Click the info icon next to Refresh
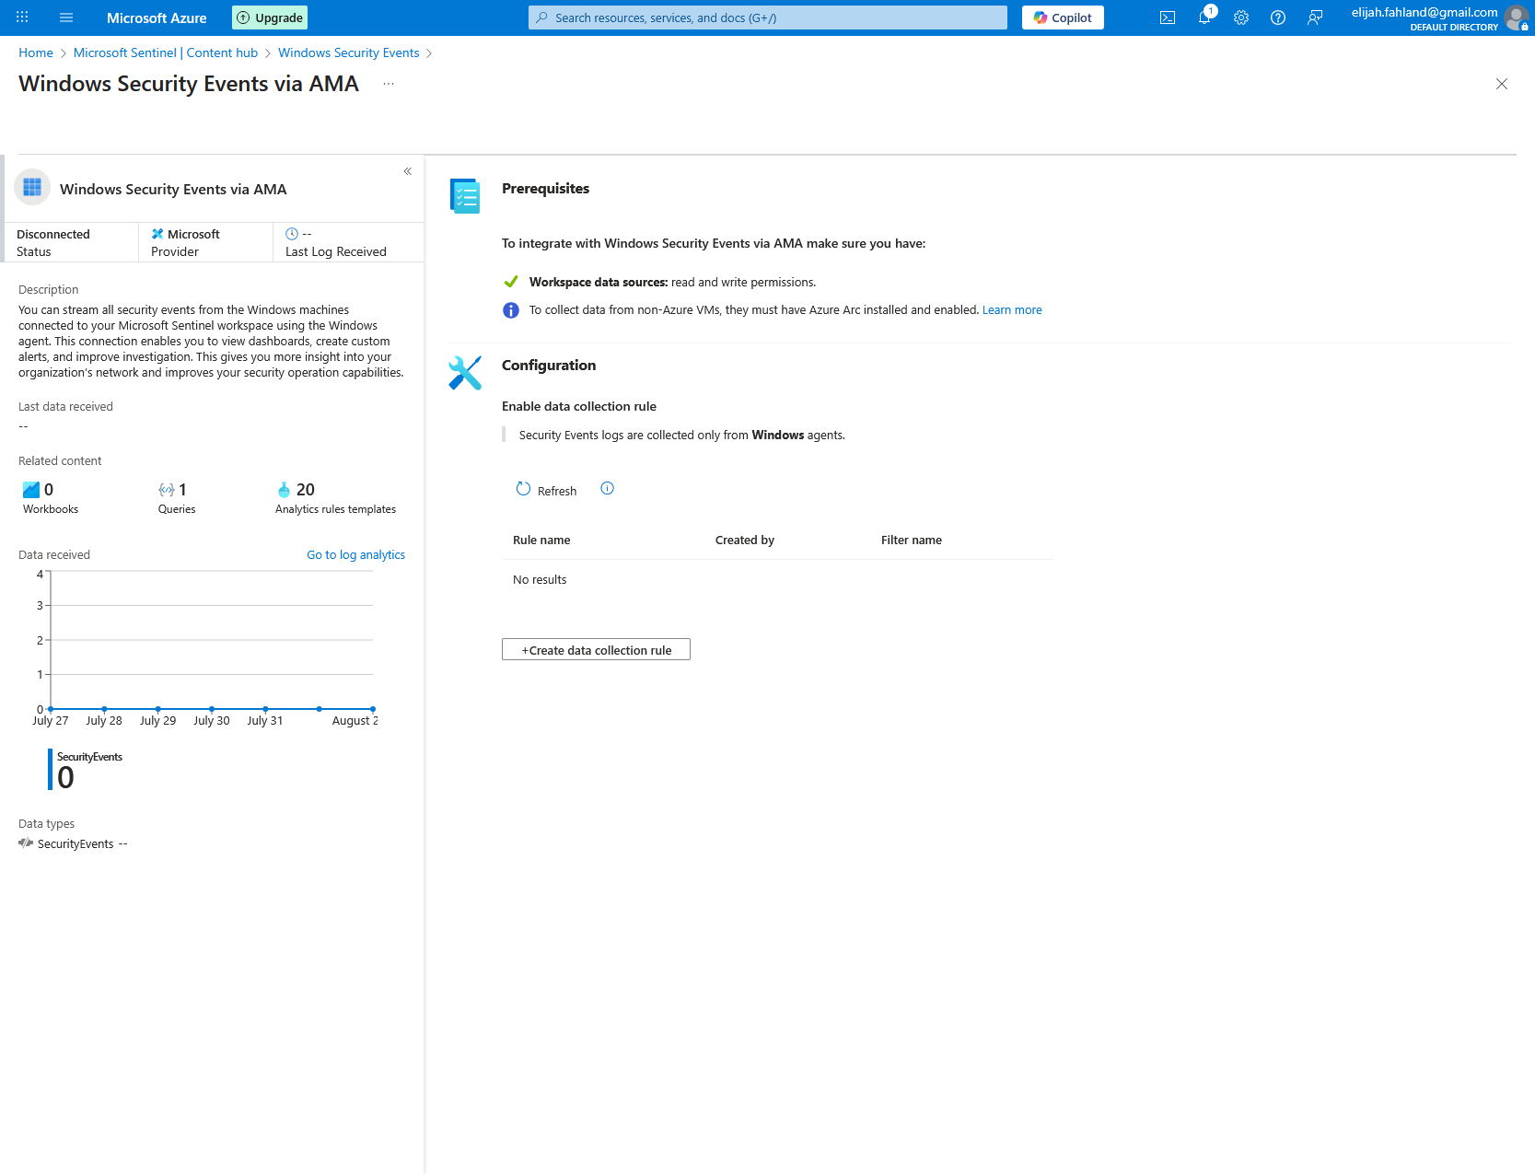This screenshot has width=1535, height=1174. point(608,488)
